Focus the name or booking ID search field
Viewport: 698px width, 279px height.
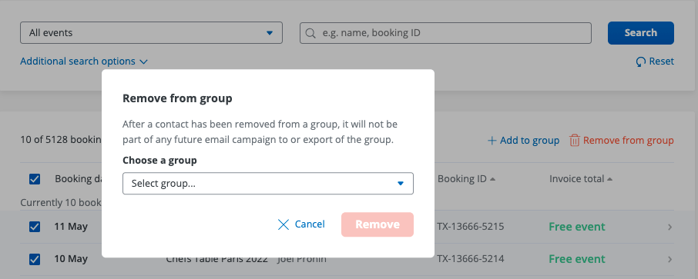pos(445,33)
